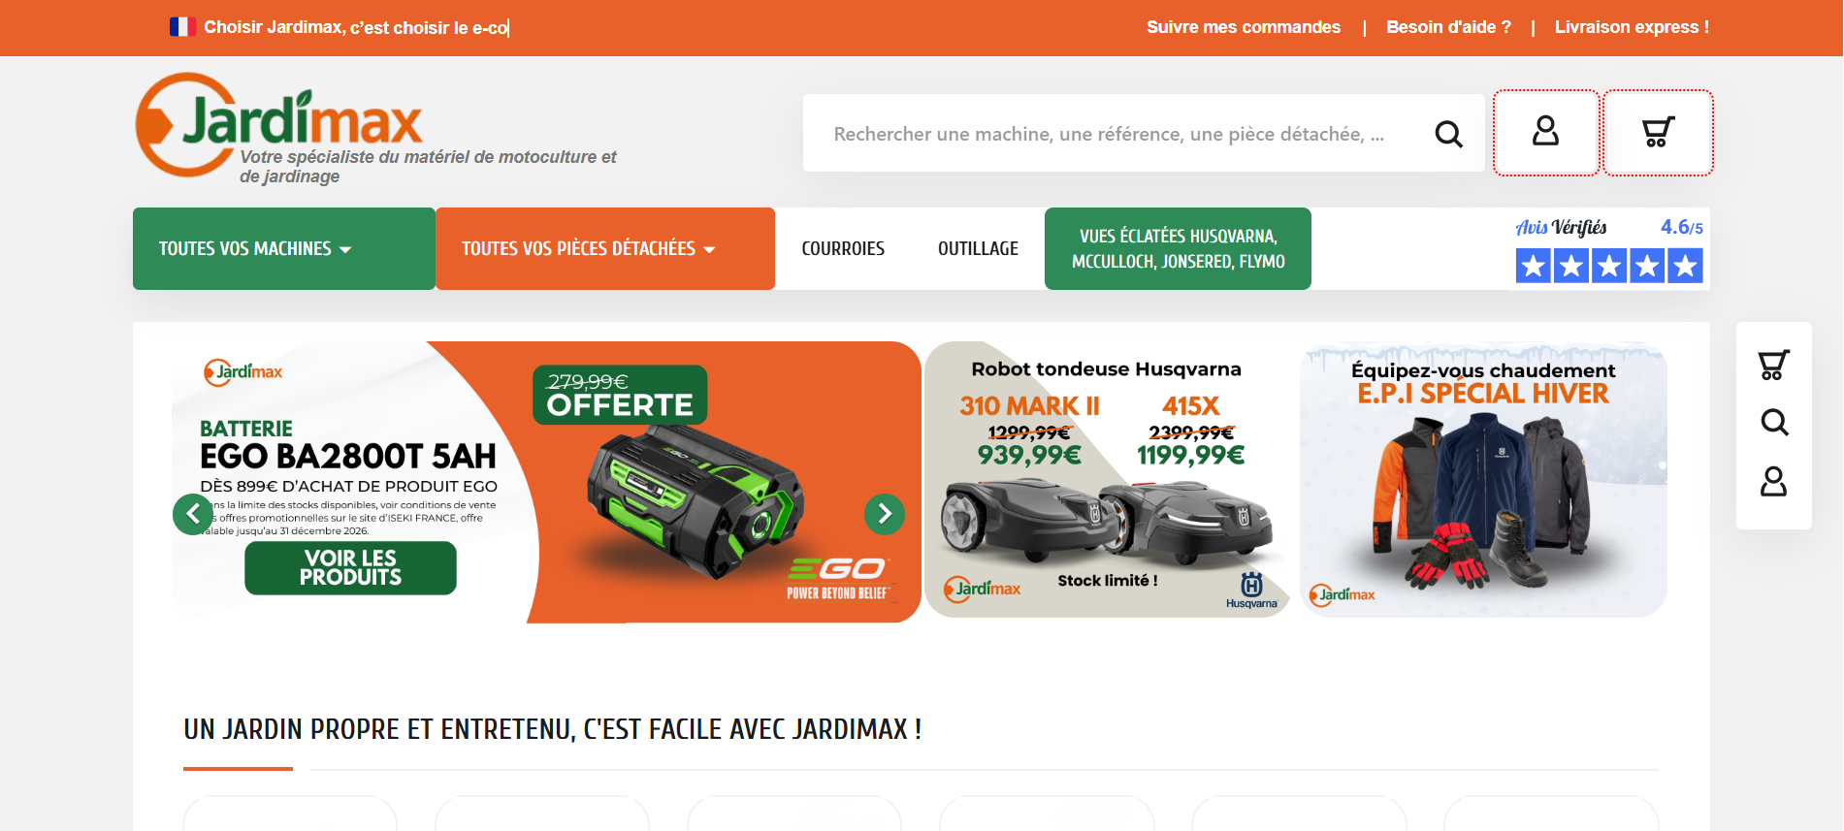1844x831 pixels.
Task: Open Besoin d'aide ? link
Action: point(1448,27)
